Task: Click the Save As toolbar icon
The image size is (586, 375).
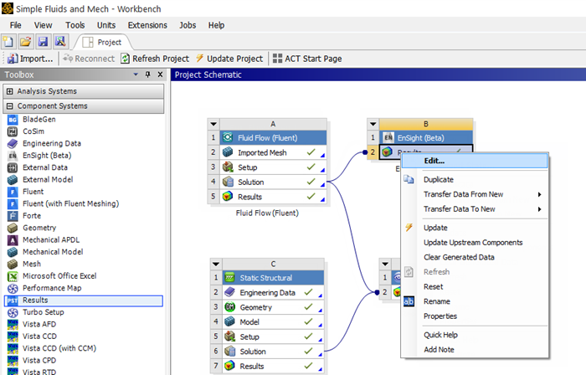Action: pos(60,42)
